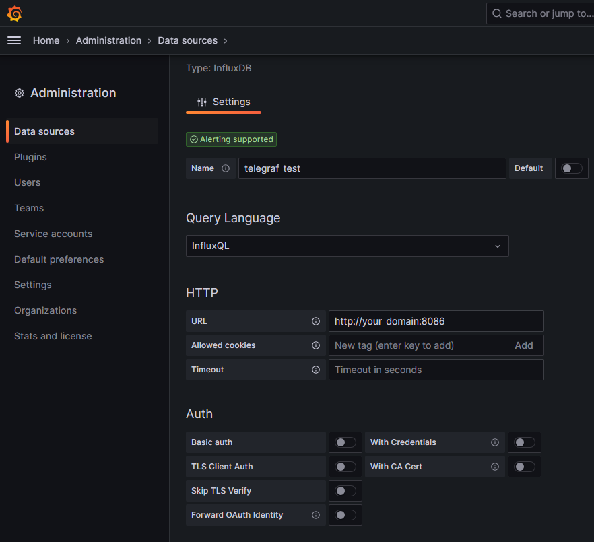The height and width of the screenshot is (542, 594).
Task: Click the Alerting supported check icon
Action: (194, 139)
